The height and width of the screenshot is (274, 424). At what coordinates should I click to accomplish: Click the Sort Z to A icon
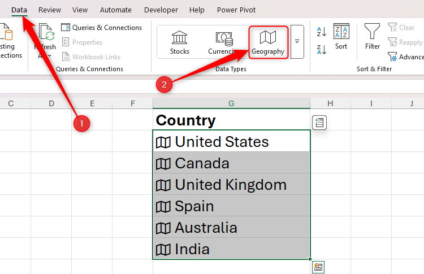(x=321, y=50)
